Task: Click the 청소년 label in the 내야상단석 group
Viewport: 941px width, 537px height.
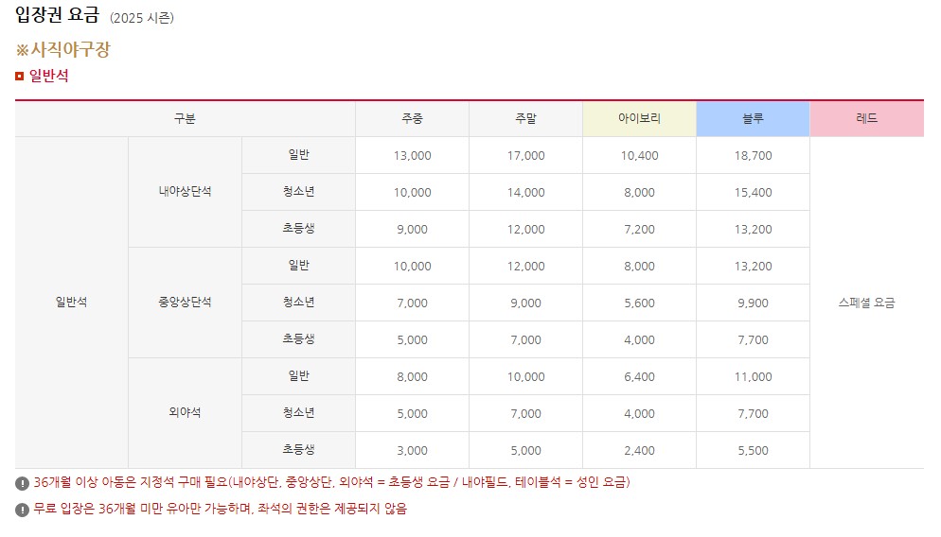Action: point(298,192)
